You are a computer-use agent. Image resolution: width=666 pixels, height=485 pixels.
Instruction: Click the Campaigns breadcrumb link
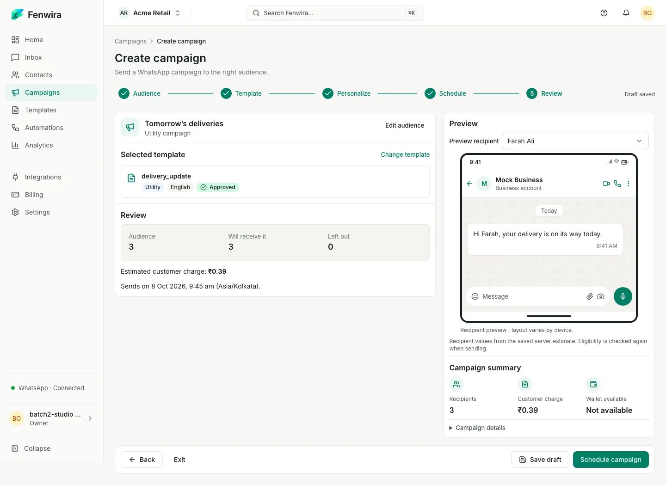pyautogui.click(x=130, y=41)
